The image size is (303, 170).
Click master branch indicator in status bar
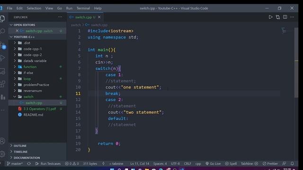[15, 164]
